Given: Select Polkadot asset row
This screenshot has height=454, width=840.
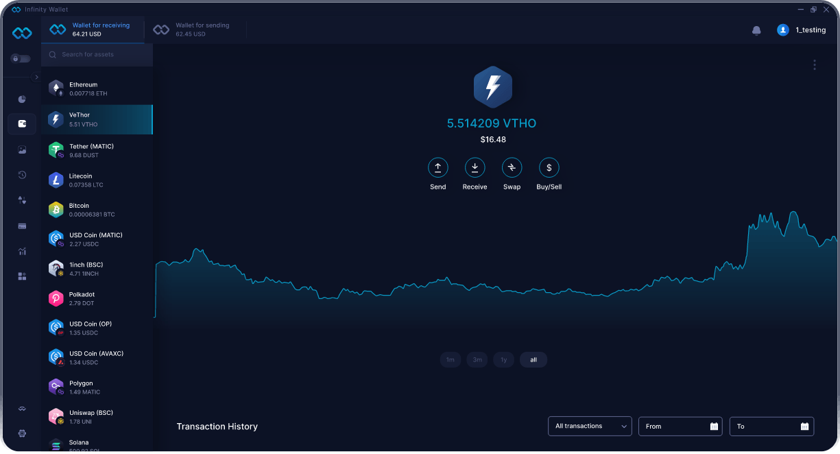Looking at the screenshot, I should coord(97,298).
